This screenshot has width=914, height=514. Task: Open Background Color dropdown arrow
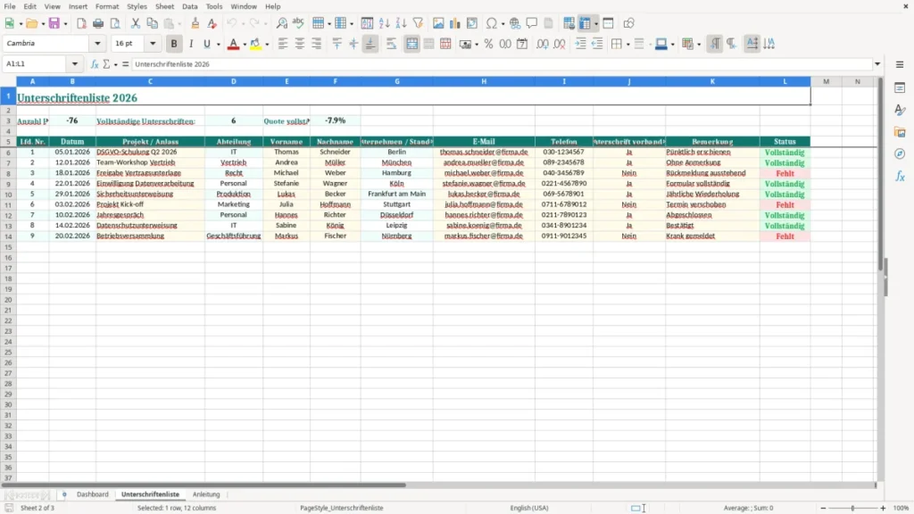coord(267,45)
